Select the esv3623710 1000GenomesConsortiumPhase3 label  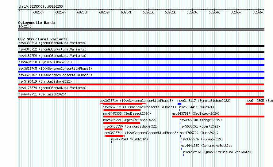(x=136, y=101)
